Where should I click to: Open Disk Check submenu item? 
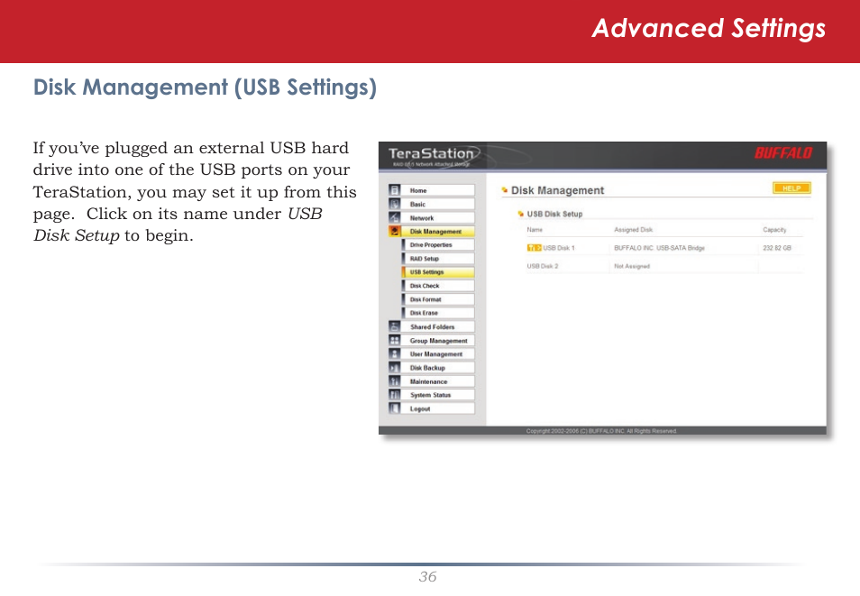[x=438, y=286]
